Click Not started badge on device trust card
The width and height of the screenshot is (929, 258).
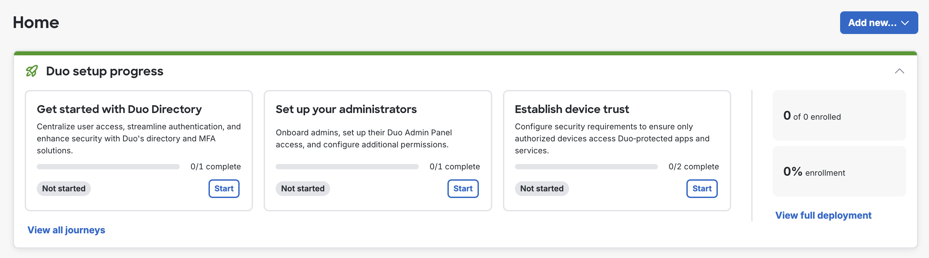click(542, 188)
